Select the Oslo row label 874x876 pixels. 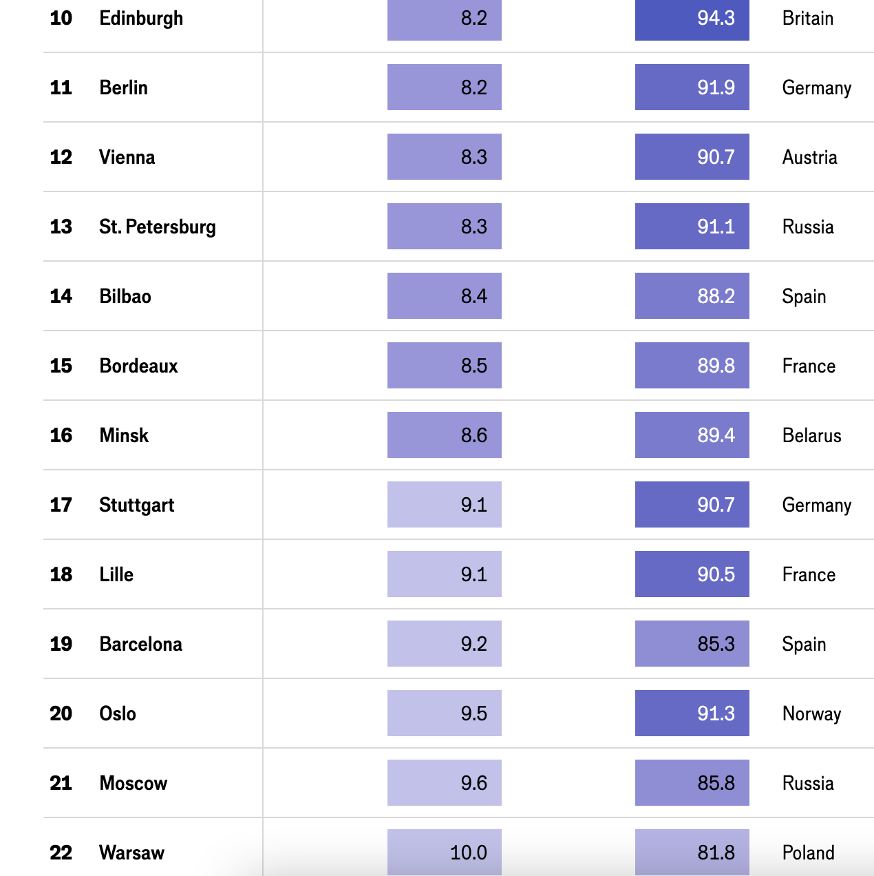click(x=118, y=713)
